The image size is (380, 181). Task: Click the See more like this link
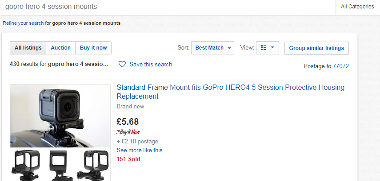[x=140, y=150]
